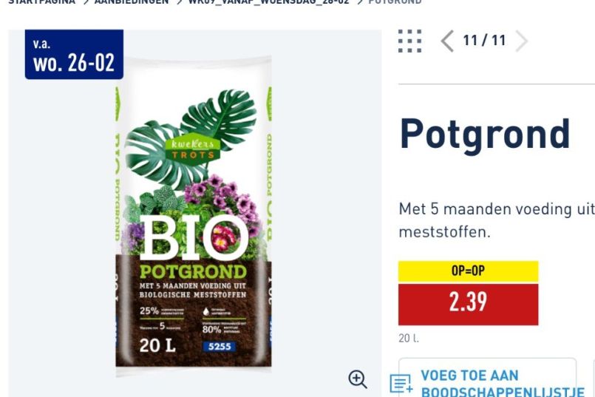Click the chevron before POTGROND breadcrumb
595x397 pixels.
pos(359,2)
